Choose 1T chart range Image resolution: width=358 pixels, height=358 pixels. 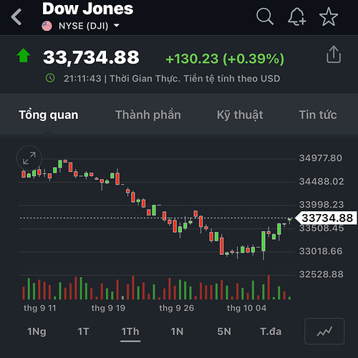[83, 332]
